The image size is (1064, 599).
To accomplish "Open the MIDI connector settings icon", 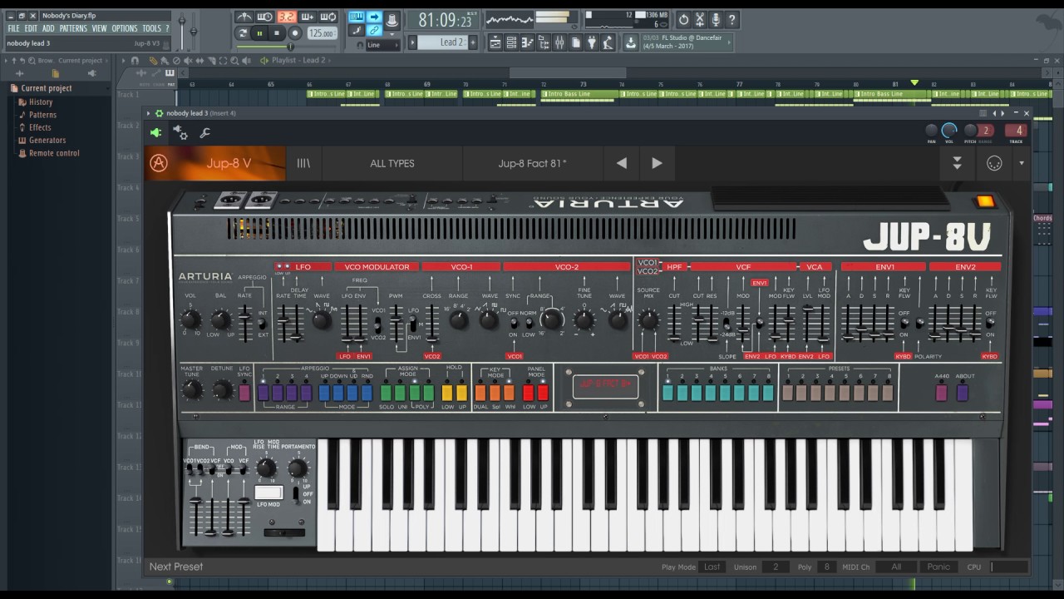I will (994, 163).
